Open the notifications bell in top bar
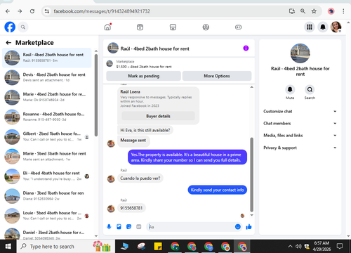This screenshot has width=351, height=253. pos(323,27)
